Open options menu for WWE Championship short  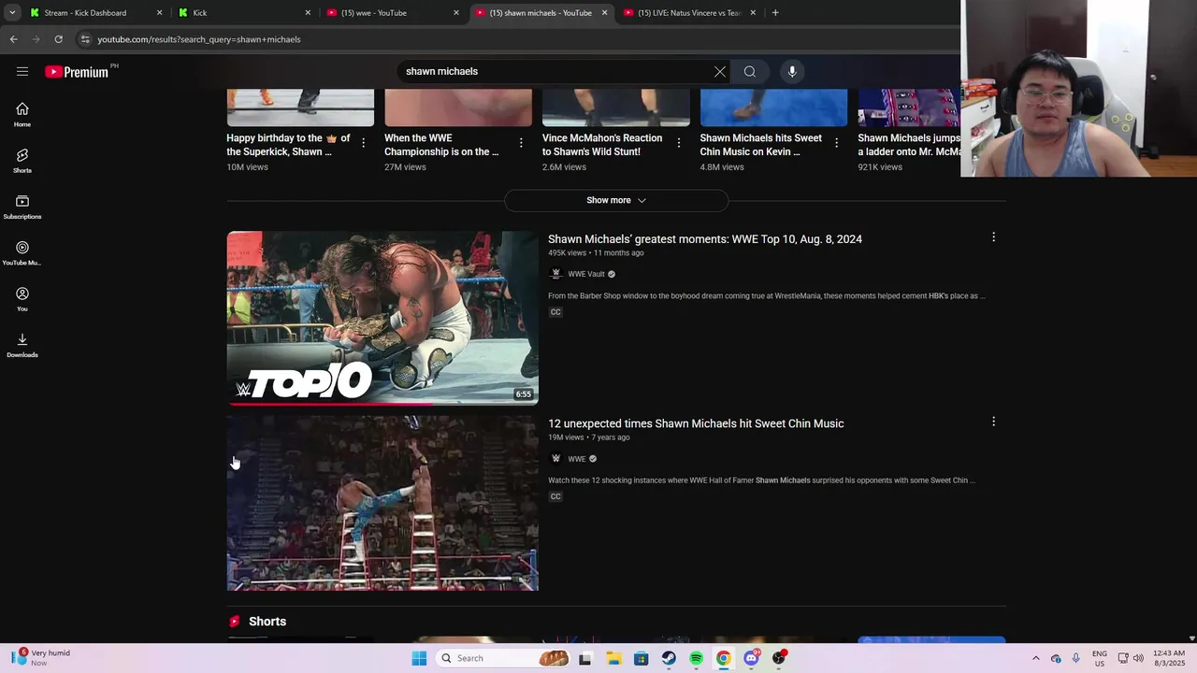pyautogui.click(x=521, y=143)
